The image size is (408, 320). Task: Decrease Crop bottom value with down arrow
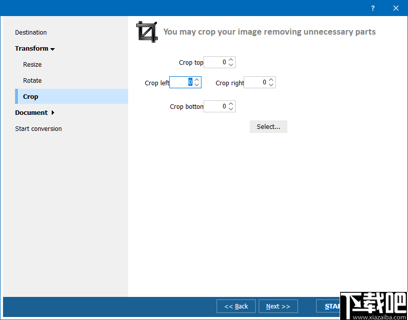point(231,108)
